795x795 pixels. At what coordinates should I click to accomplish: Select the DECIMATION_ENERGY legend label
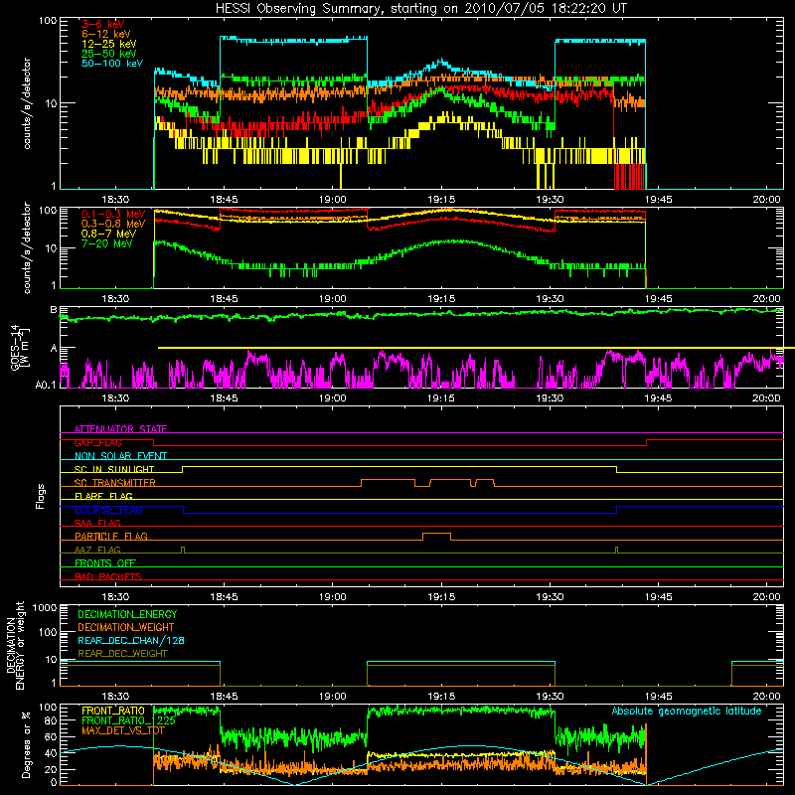point(127,614)
